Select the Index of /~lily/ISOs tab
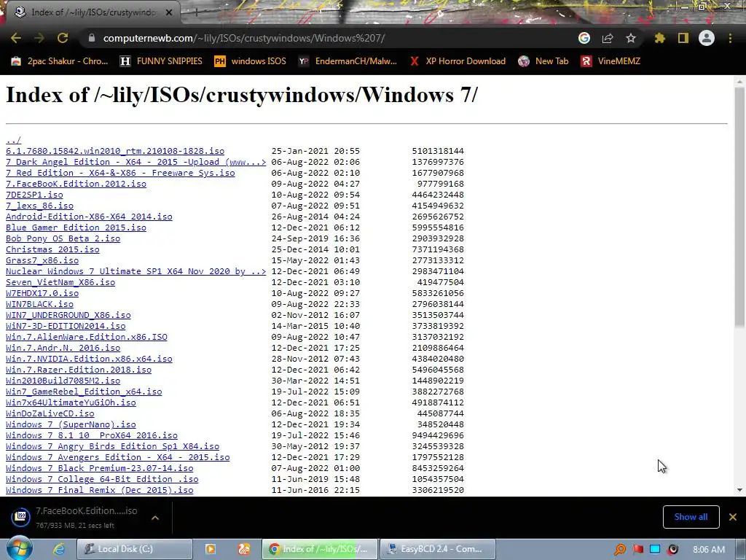This screenshot has width=746, height=560. click(x=90, y=12)
